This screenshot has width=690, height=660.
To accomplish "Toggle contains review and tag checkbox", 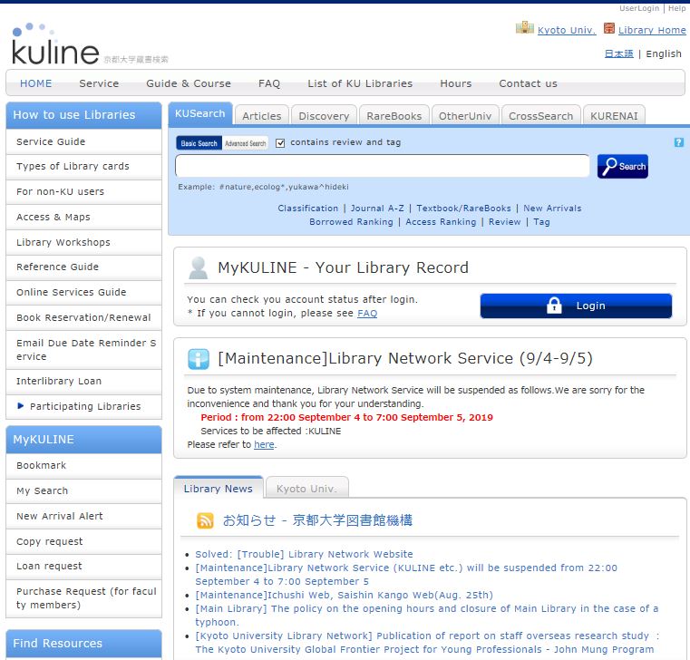I will [280, 142].
